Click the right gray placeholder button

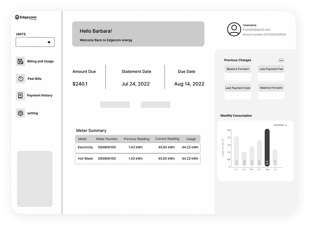[x=156, y=105]
